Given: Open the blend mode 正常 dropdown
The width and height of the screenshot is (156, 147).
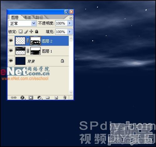Looking at the screenshot, I should click(22, 23).
